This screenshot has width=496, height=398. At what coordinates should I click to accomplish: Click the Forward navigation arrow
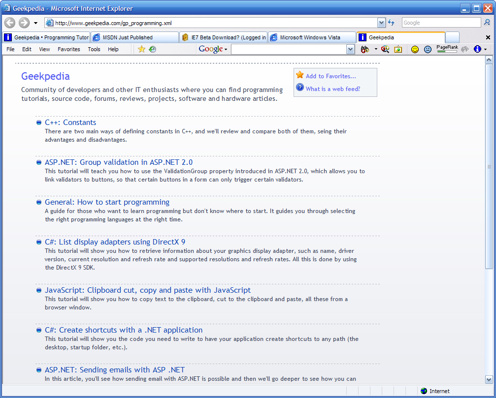24,23
